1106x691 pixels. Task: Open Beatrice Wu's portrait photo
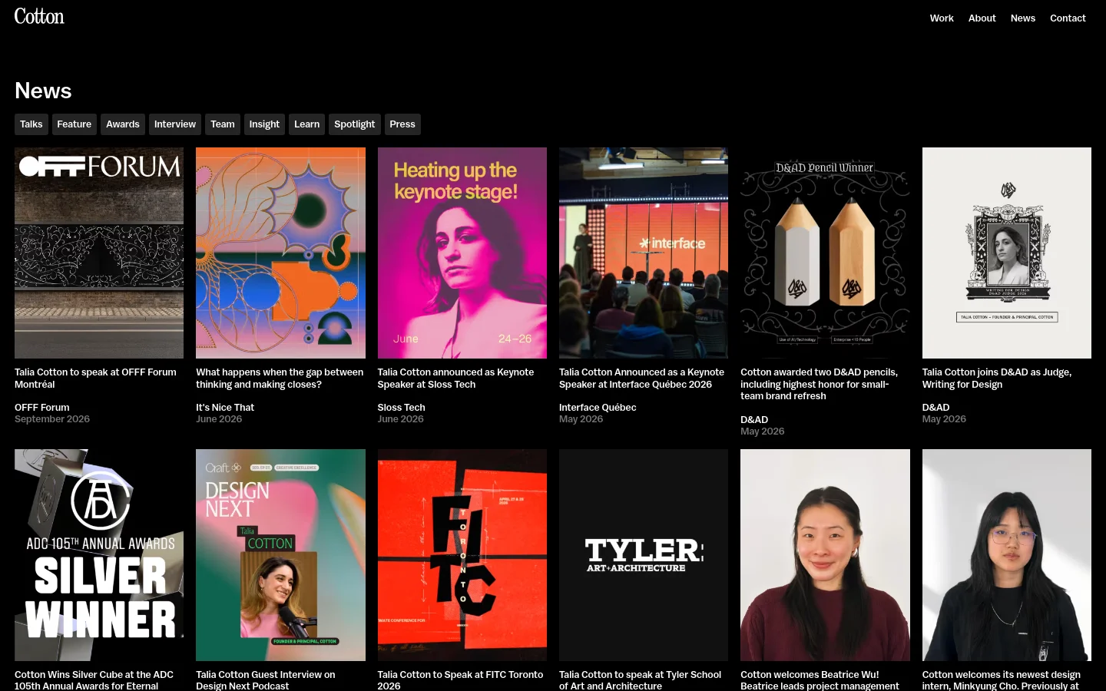pos(825,555)
